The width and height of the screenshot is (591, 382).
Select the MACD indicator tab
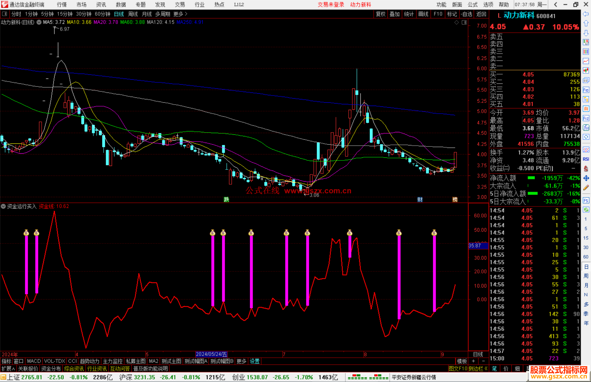click(x=34, y=361)
